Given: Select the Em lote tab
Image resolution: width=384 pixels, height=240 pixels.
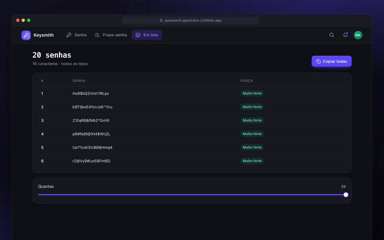Looking at the screenshot, I should (147, 35).
